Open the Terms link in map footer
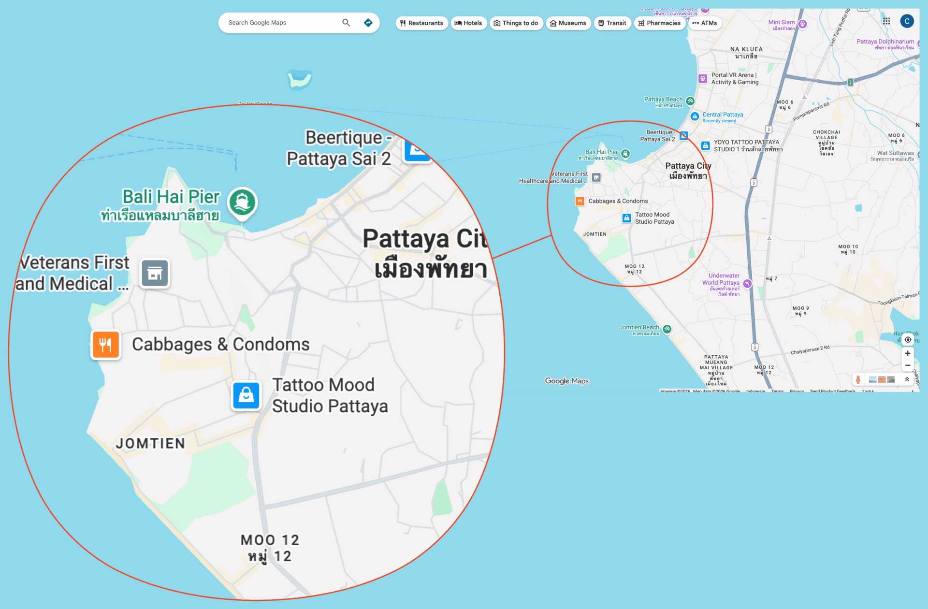Screen dimensions: 928x609 click(777, 391)
